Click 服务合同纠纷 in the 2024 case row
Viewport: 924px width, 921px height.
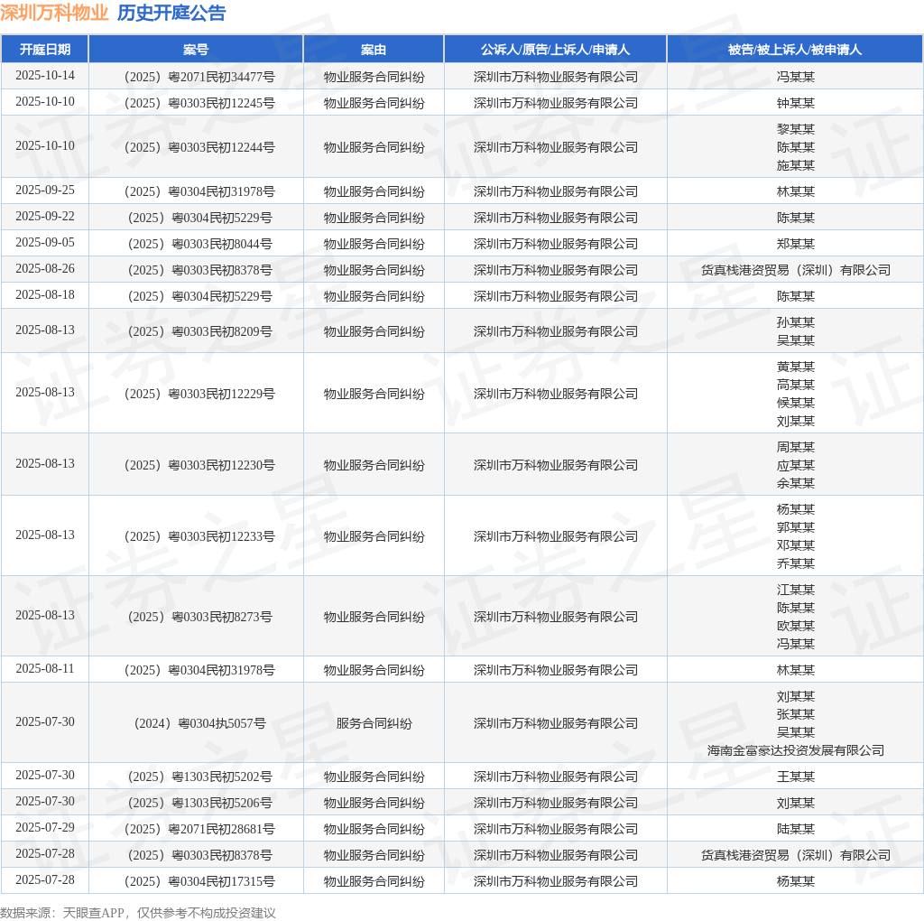(374, 723)
